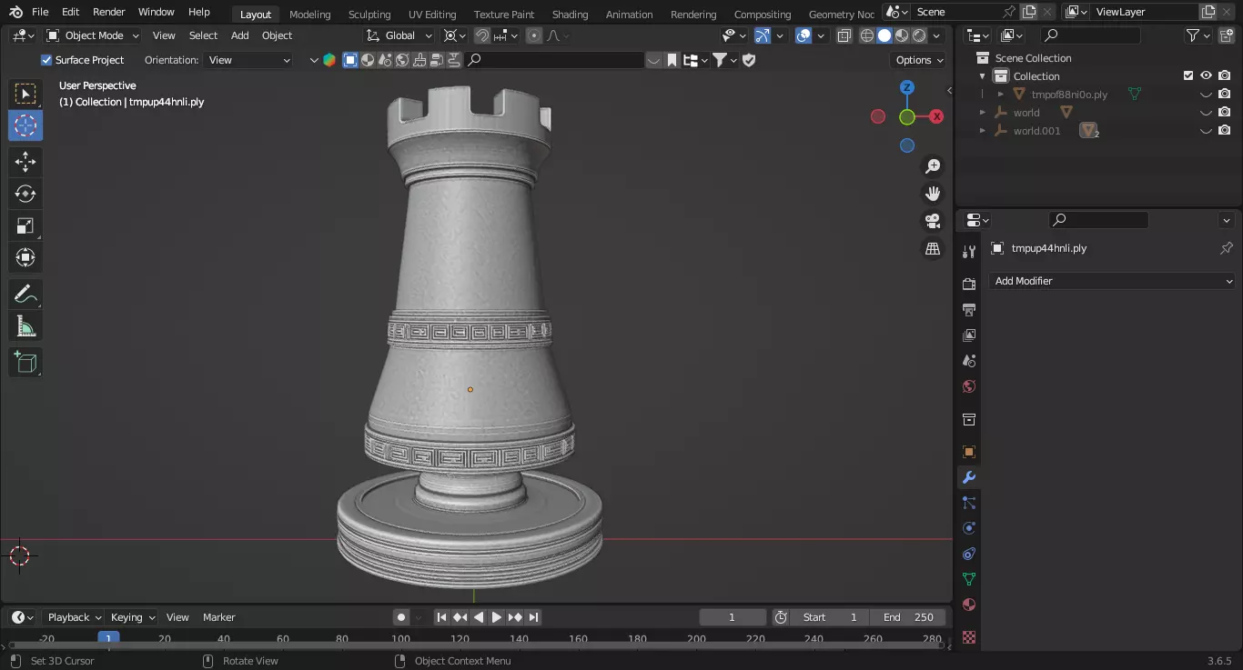Open the Add Modifier dropdown
The height and width of the screenshot is (670, 1243).
click(1111, 281)
